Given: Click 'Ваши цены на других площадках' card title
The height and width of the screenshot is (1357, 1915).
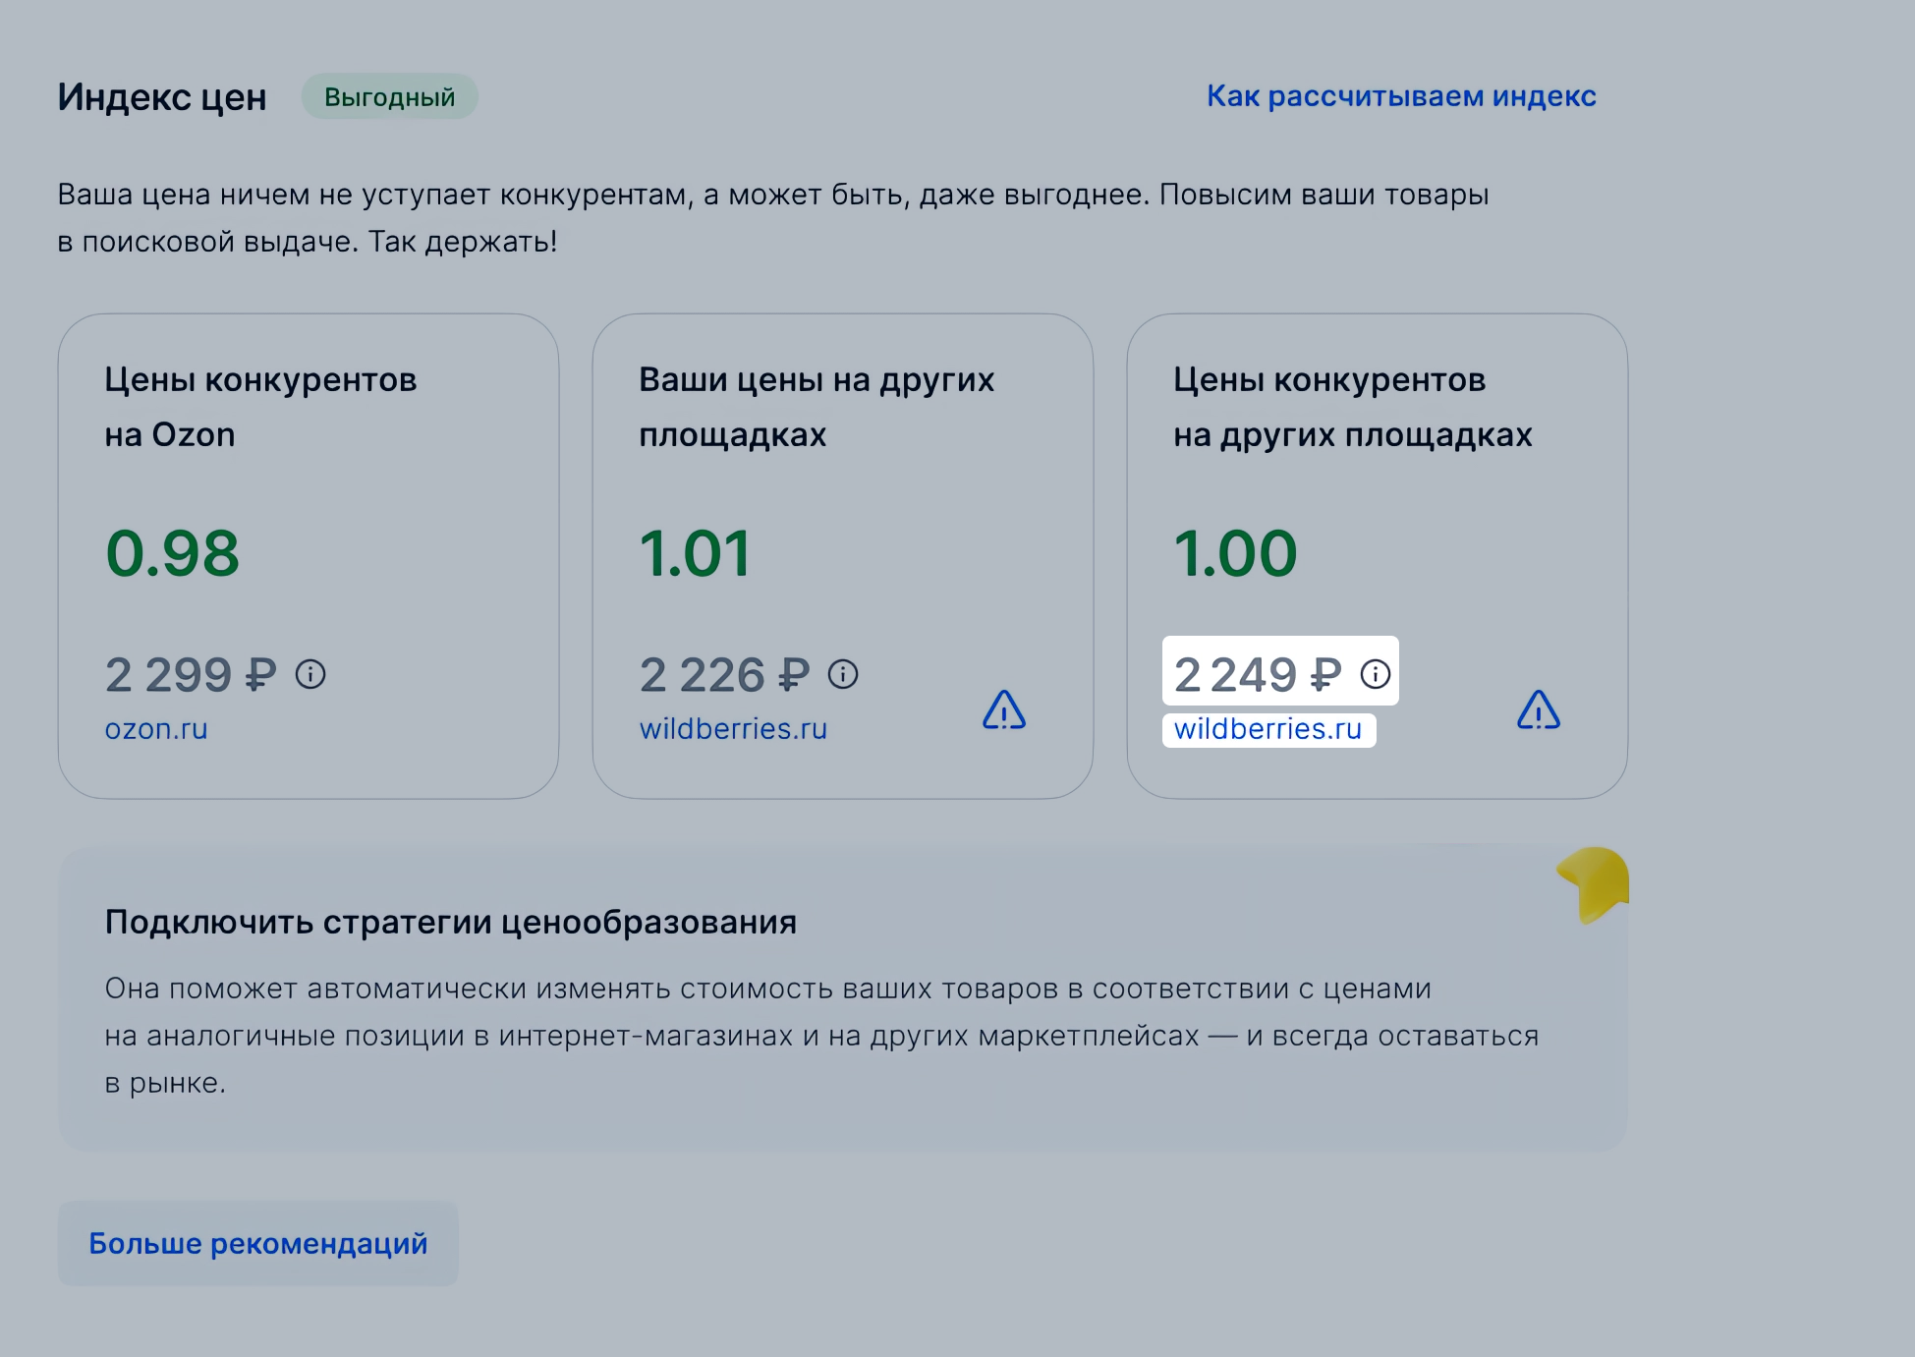Looking at the screenshot, I should point(816,407).
